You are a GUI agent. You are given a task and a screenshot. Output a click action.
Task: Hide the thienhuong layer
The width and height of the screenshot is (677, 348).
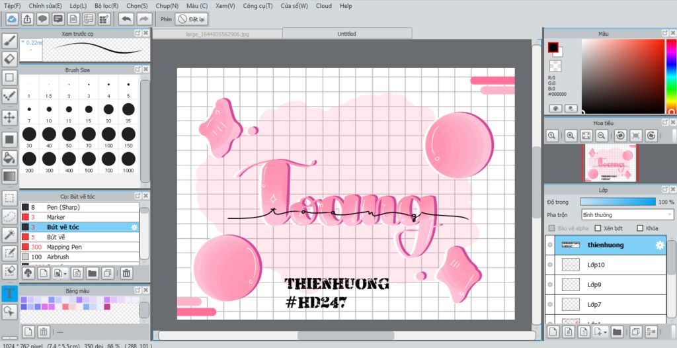tap(550, 245)
